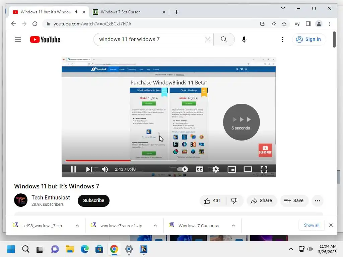Open YouTube settings three-dot menu
The width and height of the screenshot is (343, 257).
[283, 39]
